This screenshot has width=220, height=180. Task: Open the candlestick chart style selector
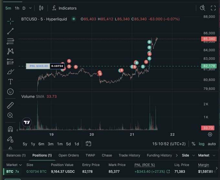pos(41,8)
